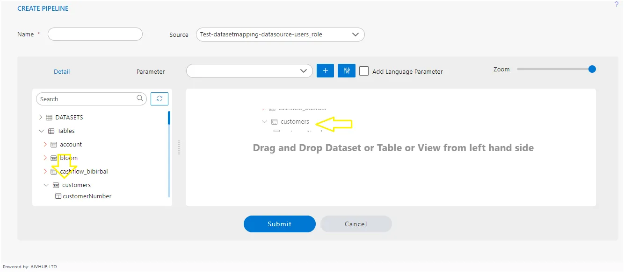
Task: Click the CREATE PIPELINE heading
Action: (43, 8)
